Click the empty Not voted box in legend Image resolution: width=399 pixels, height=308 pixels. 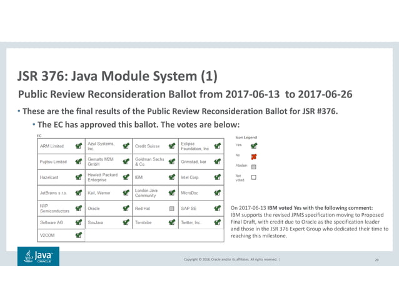pyautogui.click(x=254, y=177)
